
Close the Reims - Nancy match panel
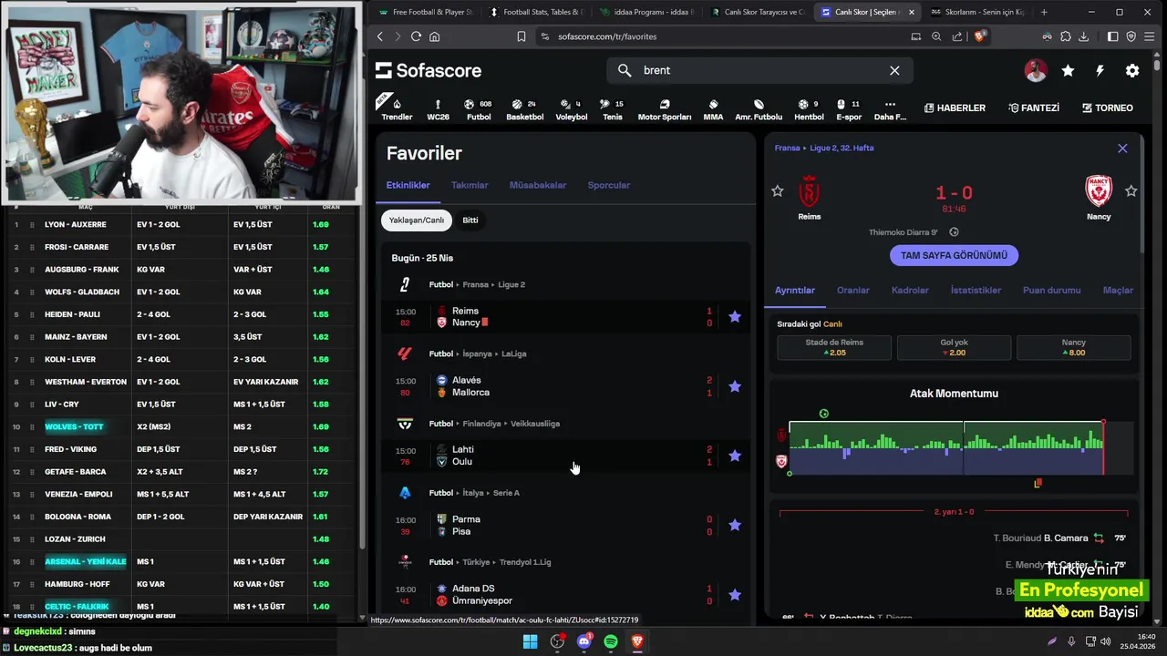point(1122,148)
